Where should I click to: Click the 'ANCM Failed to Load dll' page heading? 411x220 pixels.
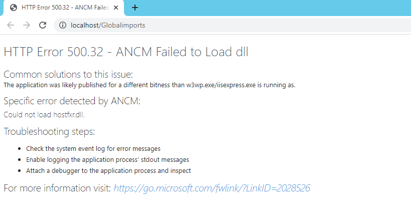coord(126,52)
